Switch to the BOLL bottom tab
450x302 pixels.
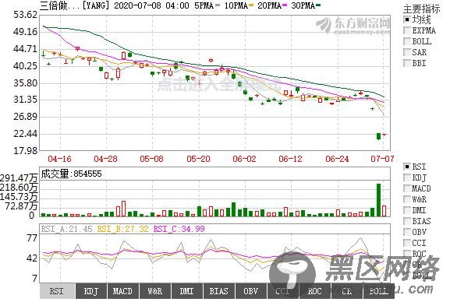pos(378,291)
